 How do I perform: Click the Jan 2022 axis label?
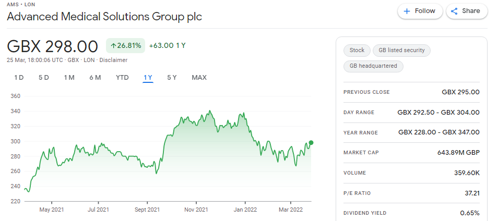[245, 210]
